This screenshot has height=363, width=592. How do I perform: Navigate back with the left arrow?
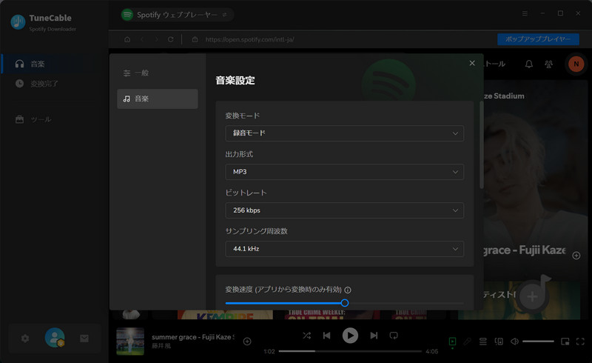(142, 39)
